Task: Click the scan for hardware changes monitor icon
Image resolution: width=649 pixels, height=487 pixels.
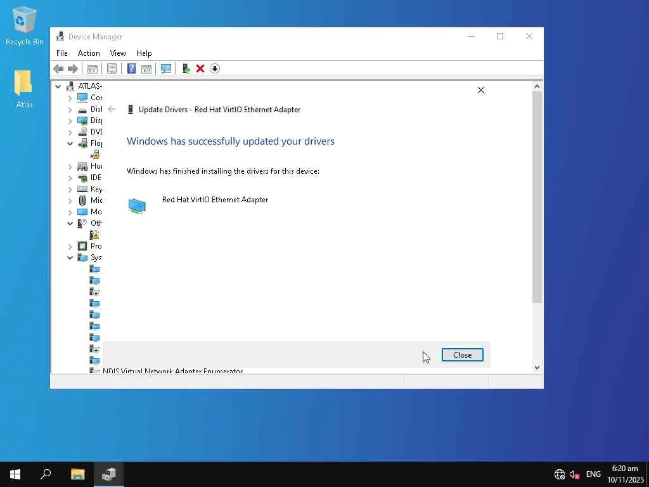Action: coord(166,68)
